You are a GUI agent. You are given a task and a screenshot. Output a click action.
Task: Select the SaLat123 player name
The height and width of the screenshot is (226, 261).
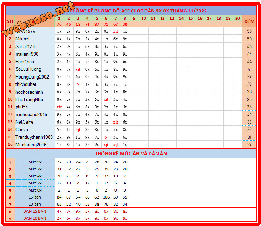(x=25, y=46)
